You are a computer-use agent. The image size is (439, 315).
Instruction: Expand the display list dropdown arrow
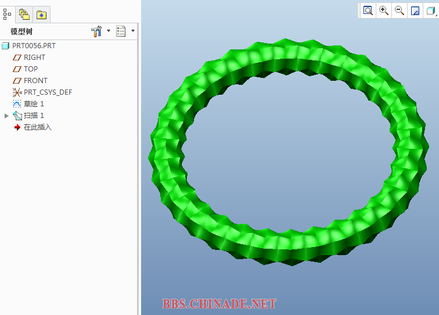coord(133,31)
